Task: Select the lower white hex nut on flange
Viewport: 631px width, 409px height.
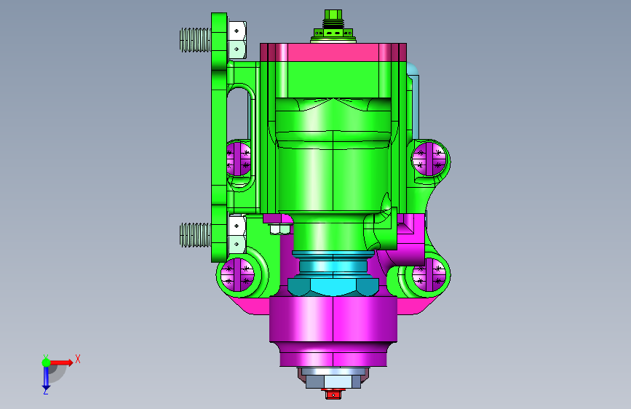Action: click(x=237, y=234)
